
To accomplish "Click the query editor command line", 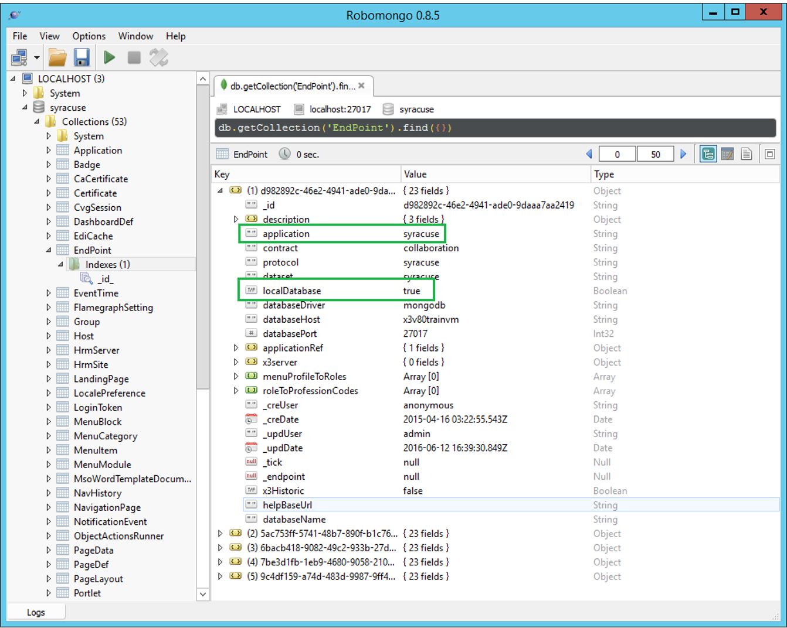I will [496, 128].
